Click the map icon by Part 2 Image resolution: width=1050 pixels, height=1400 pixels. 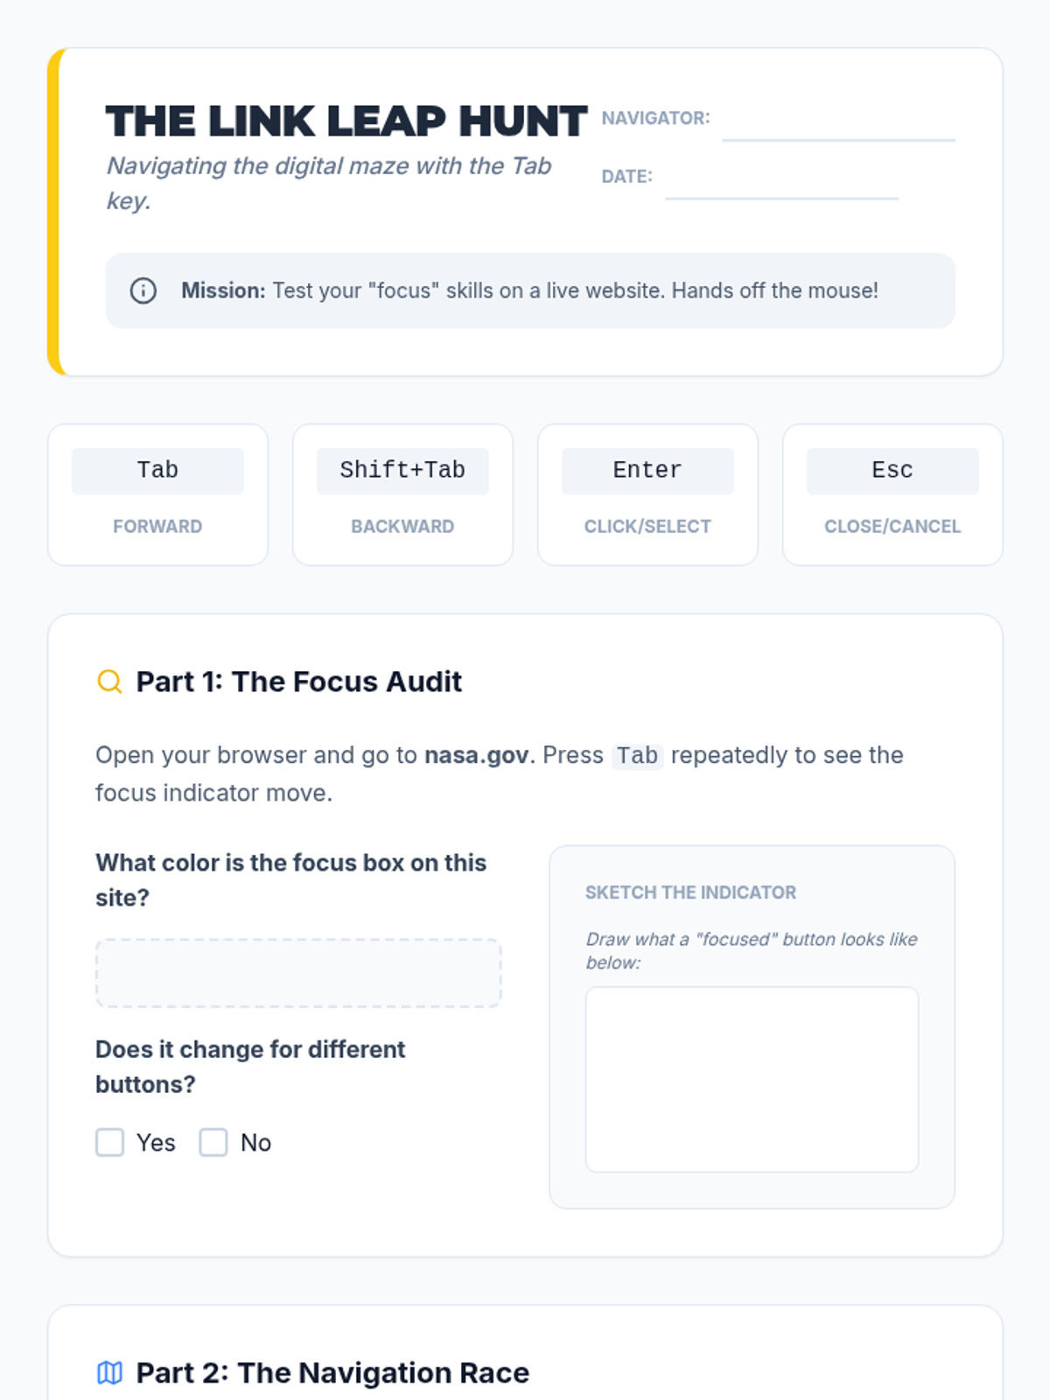tap(109, 1373)
